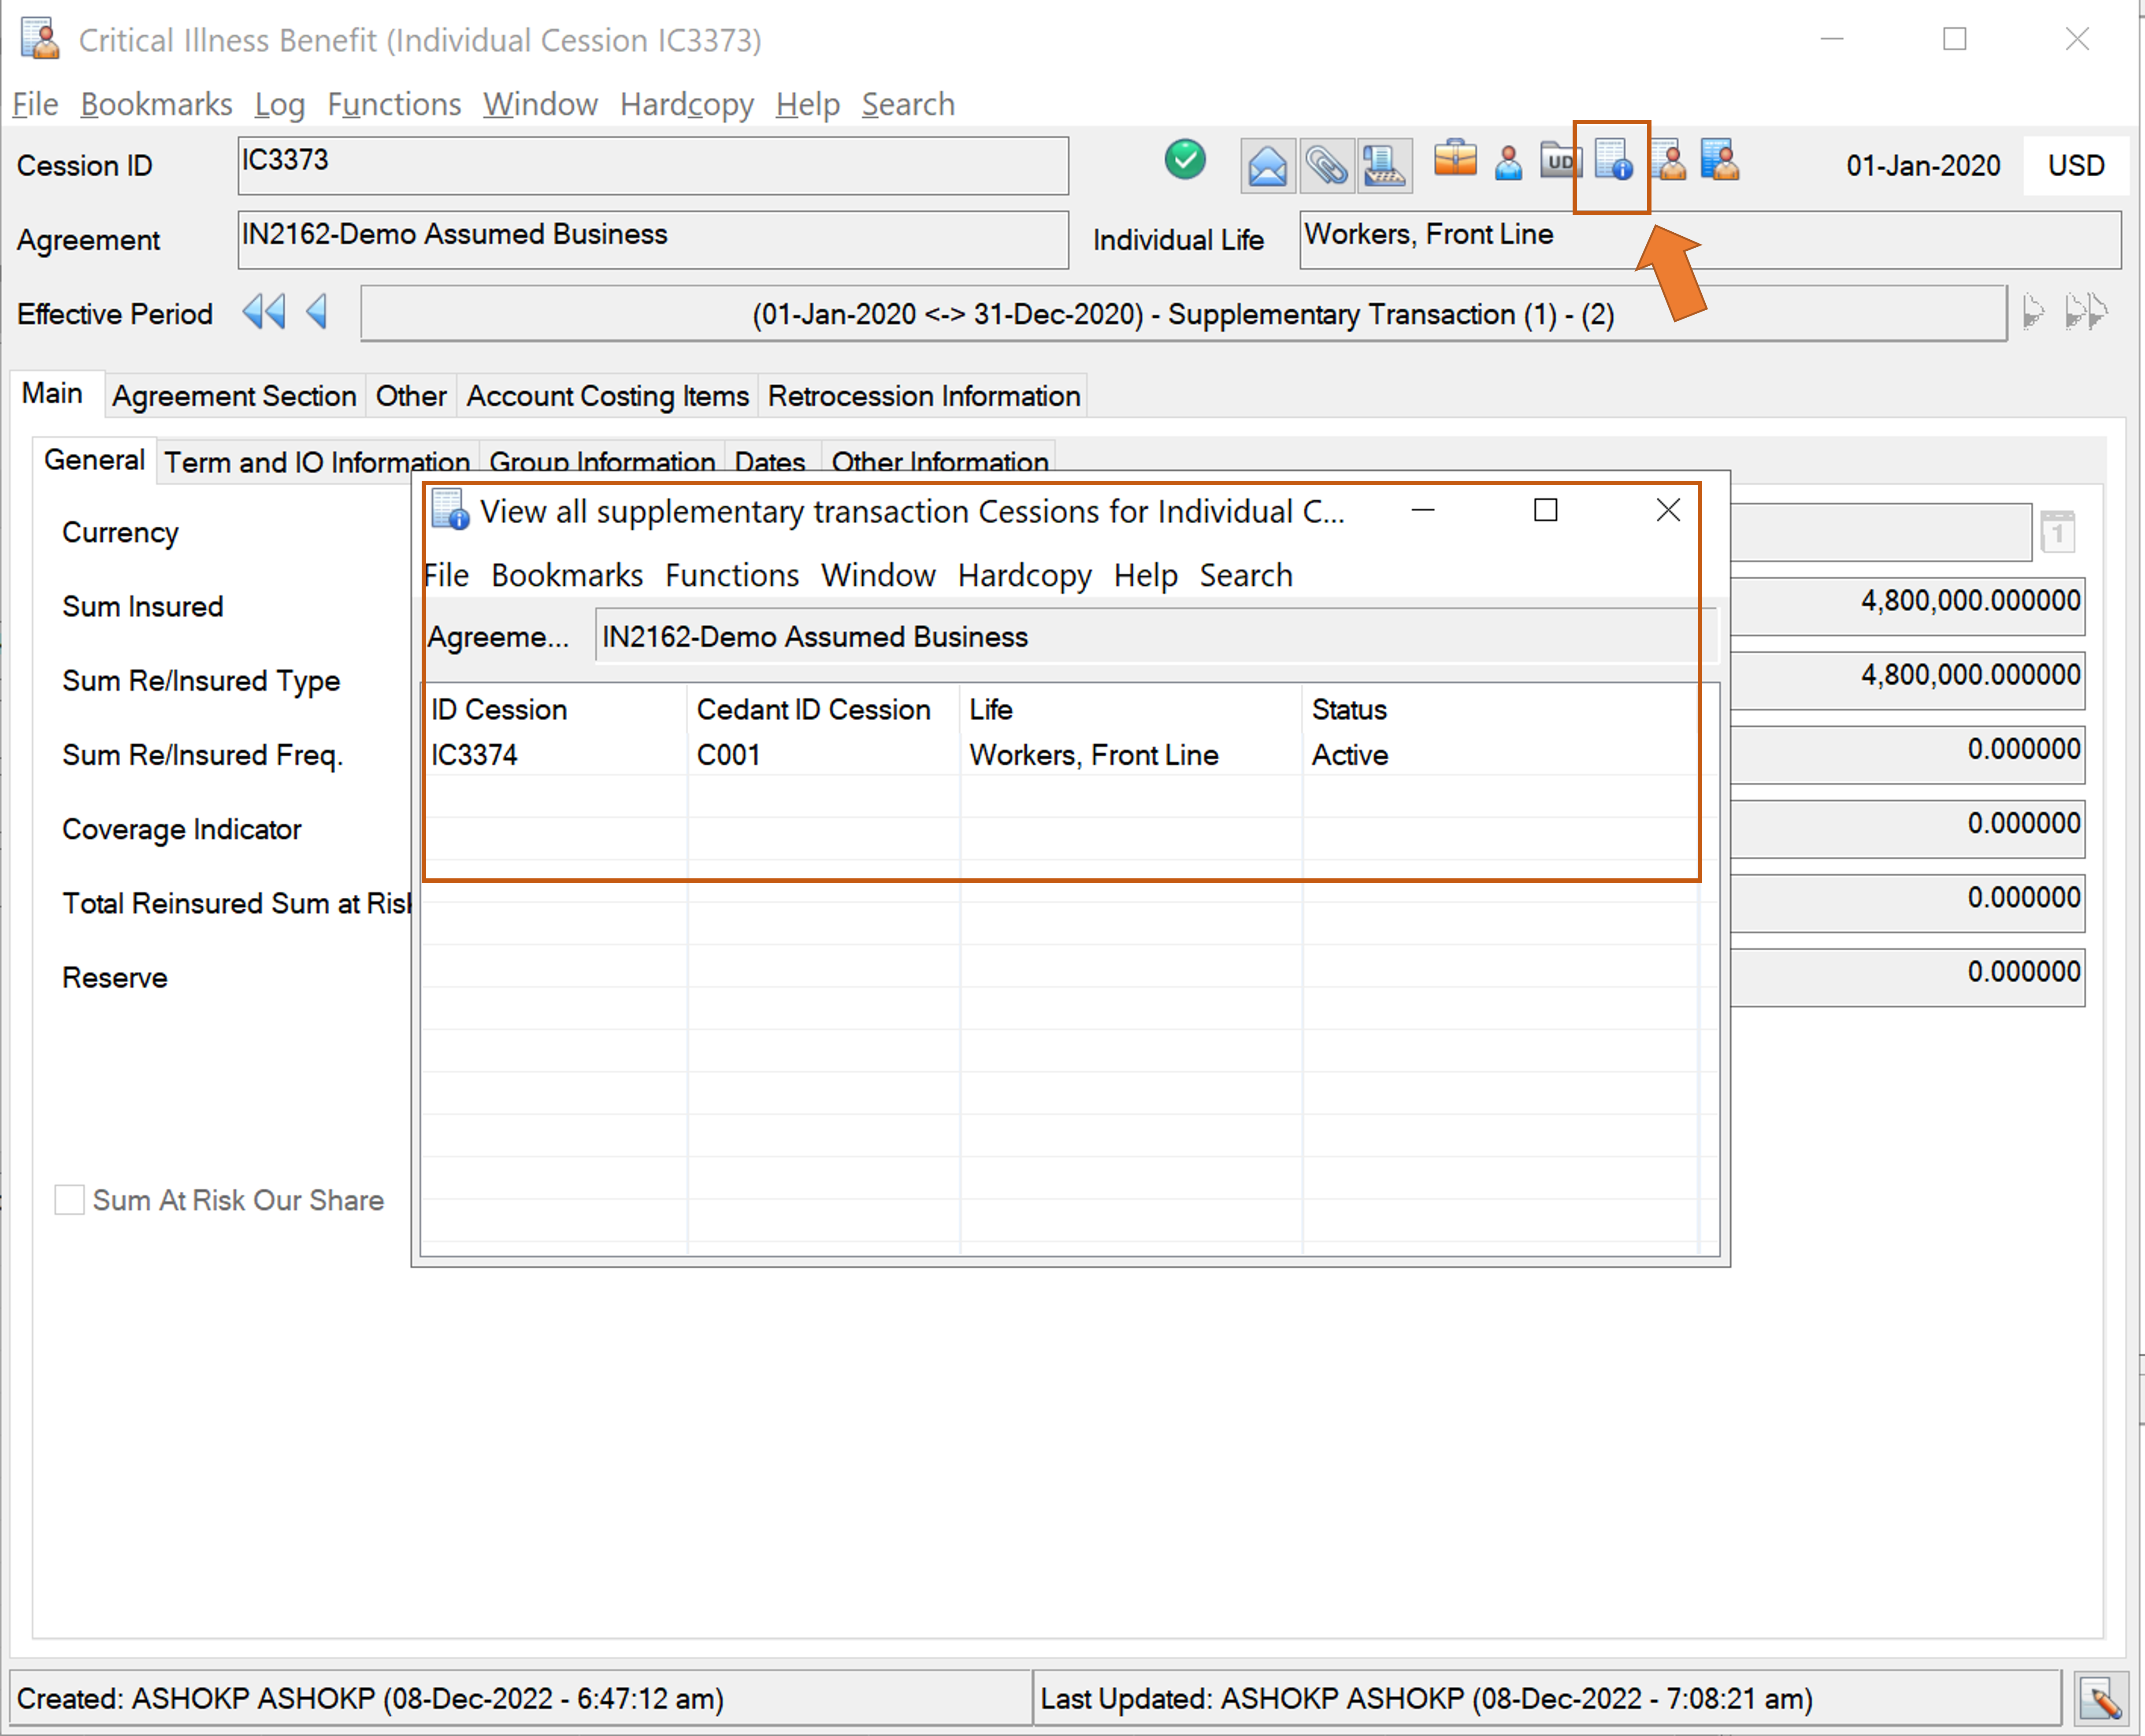Click the green checkmark status icon
Screen dimensions: 2145x1736
[1184, 160]
